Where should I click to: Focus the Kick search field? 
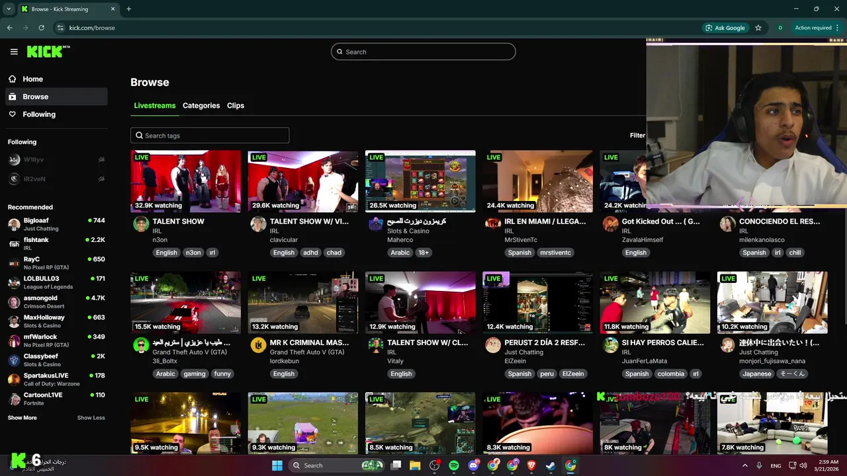click(423, 52)
